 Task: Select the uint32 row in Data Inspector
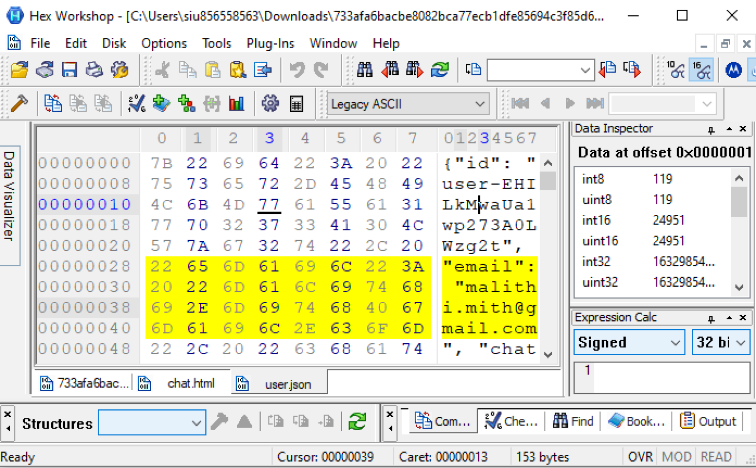click(x=652, y=282)
